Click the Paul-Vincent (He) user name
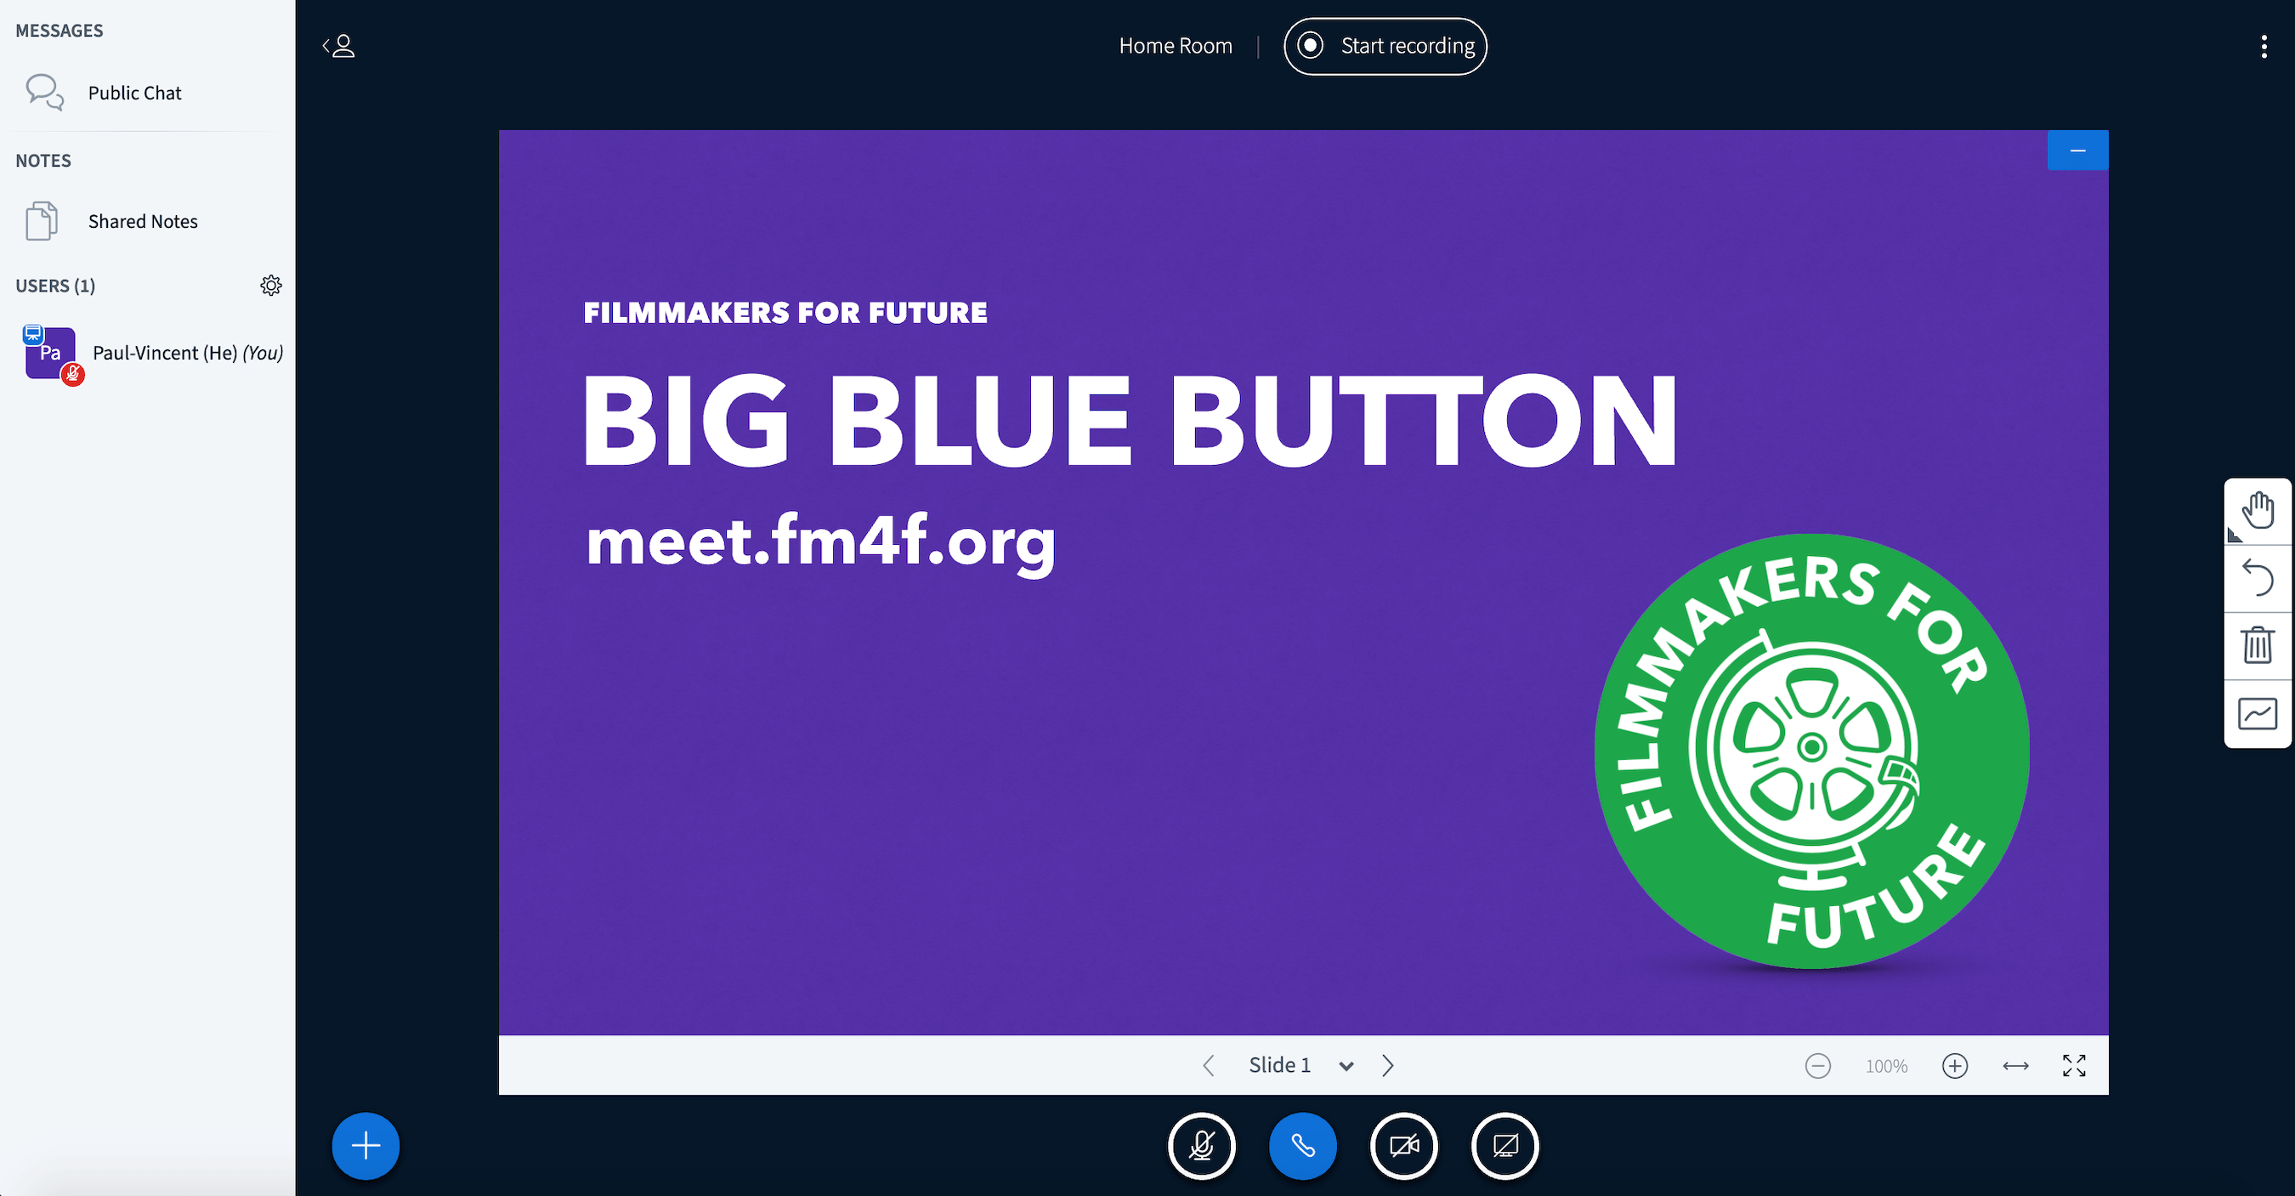The width and height of the screenshot is (2295, 1196). point(165,353)
